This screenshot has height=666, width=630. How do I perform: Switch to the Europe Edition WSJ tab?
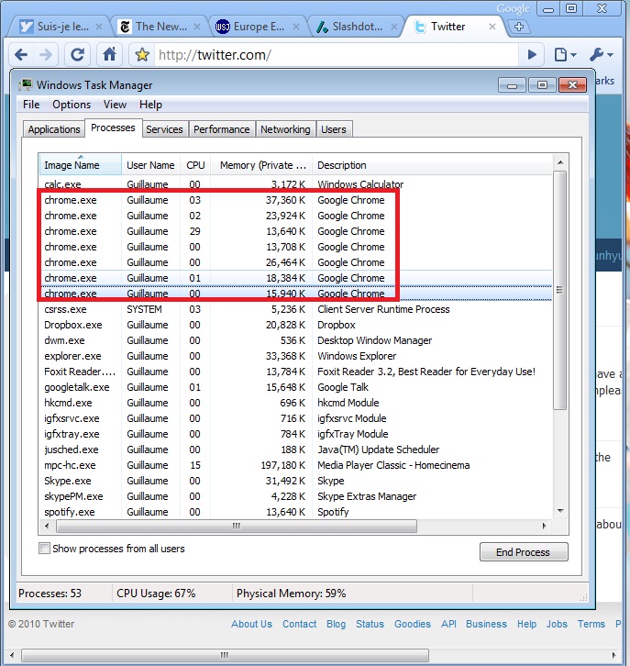(x=257, y=27)
